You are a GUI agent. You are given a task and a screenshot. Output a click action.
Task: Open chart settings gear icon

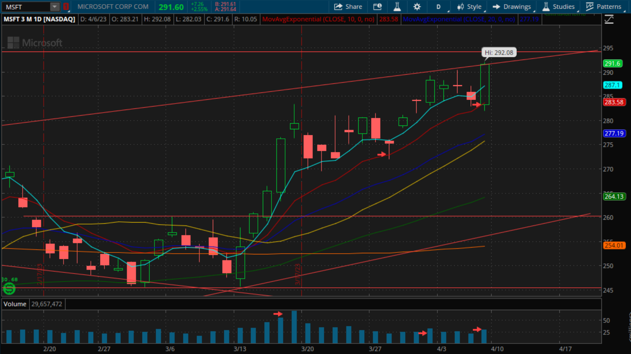[417, 6]
